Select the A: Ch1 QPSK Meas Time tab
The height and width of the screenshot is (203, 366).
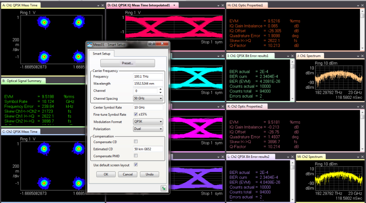[21, 5]
